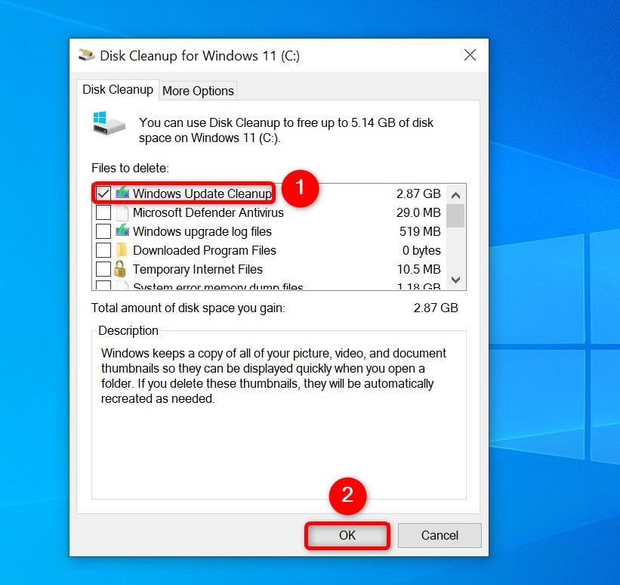620x585 pixels.
Task: Click the Disk Cleanup drive icon in dialog header
Action: tap(107, 123)
